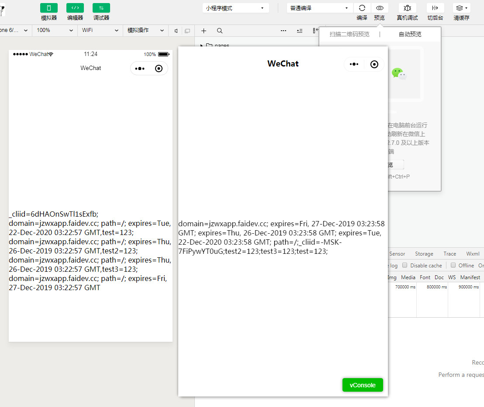Open the 模拟操作 dropdown
The width and height of the screenshot is (484, 407).
click(x=145, y=30)
